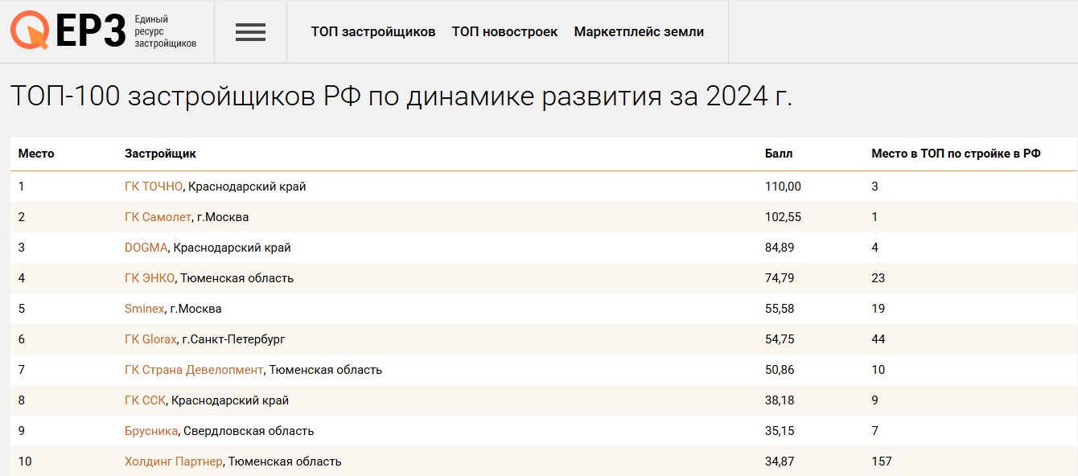Viewport: 1078px width, 476px height.
Task: Click the Застройщик column header
Action: coord(160,154)
